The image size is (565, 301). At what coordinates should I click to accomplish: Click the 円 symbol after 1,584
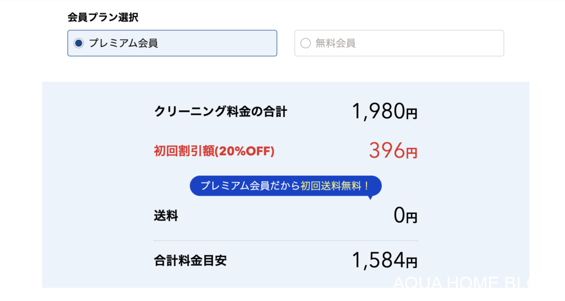coord(412,262)
